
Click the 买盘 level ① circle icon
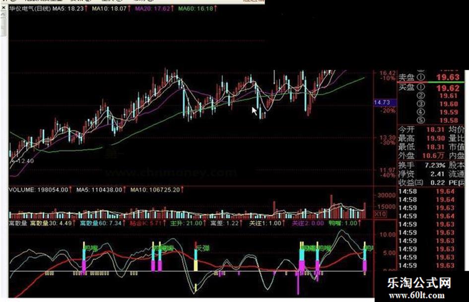(421, 87)
